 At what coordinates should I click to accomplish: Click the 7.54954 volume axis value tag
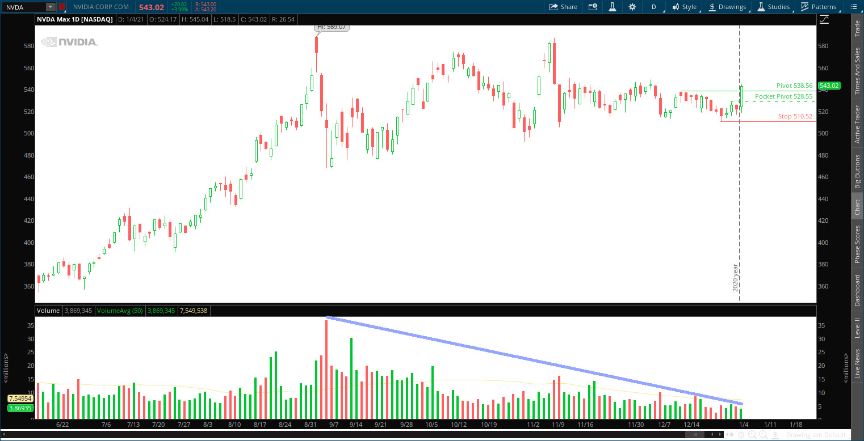[20, 398]
